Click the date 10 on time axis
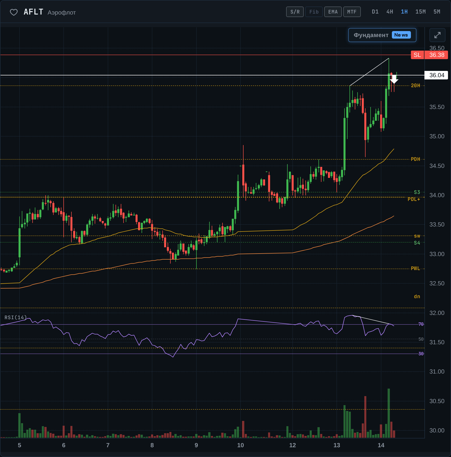The image size is (451, 457). [241, 445]
